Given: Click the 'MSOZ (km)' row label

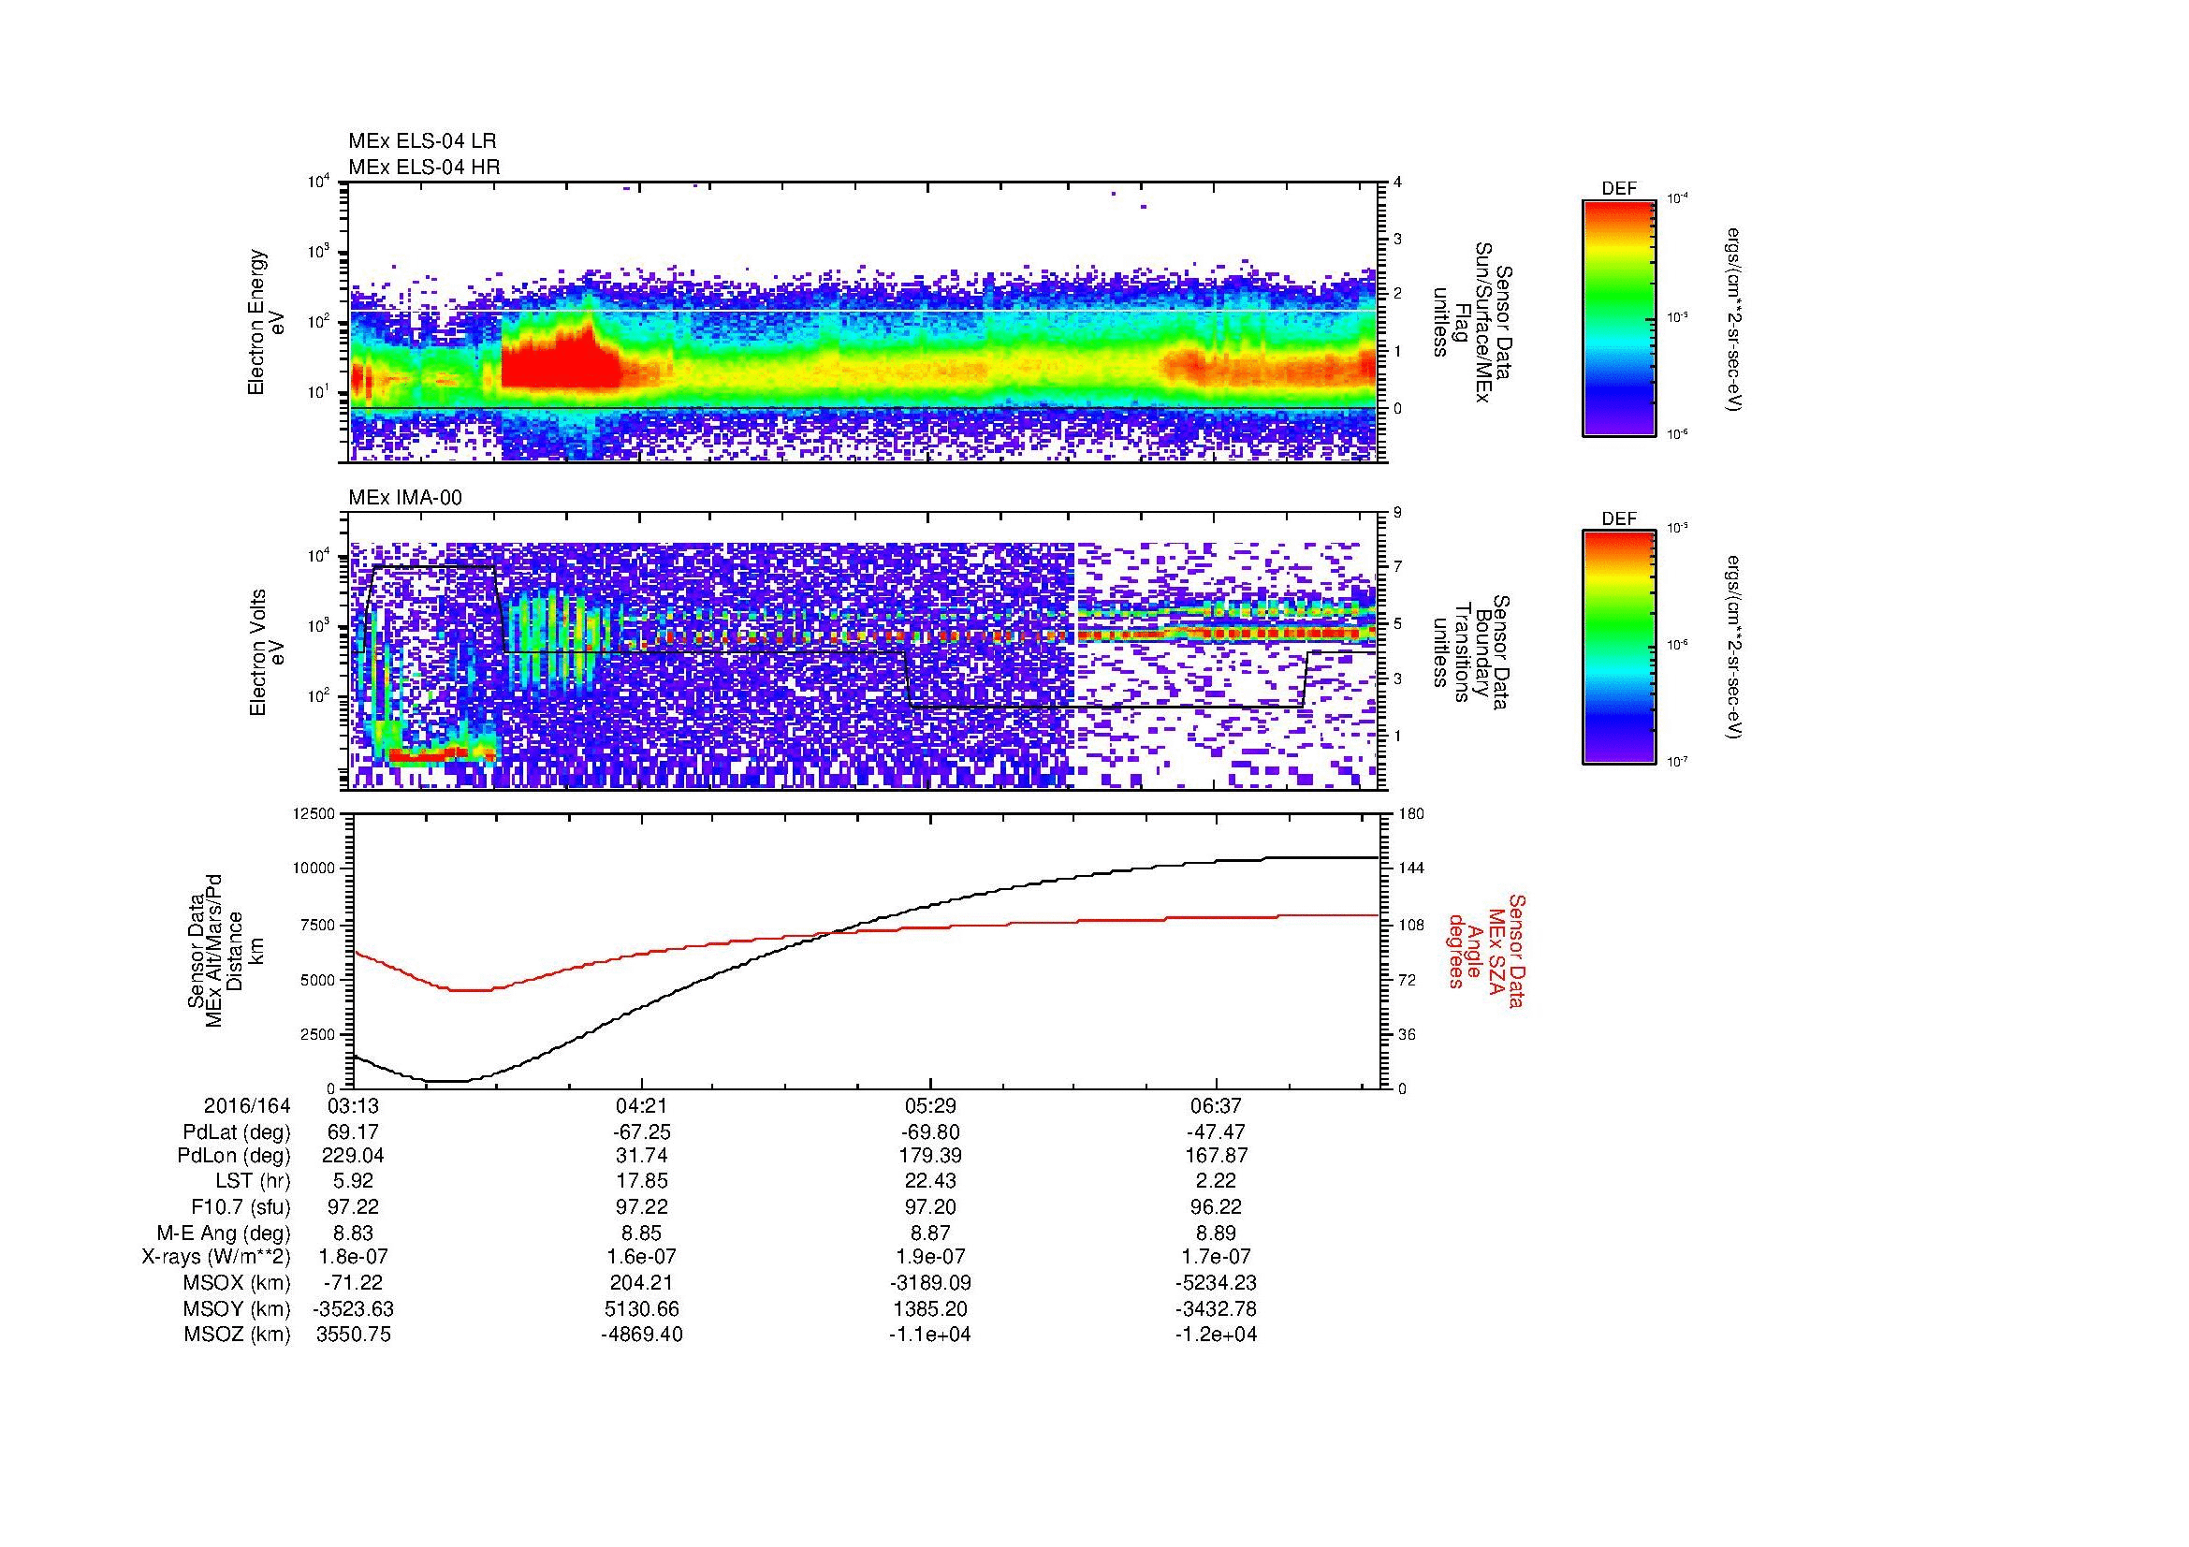Looking at the screenshot, I should [x=238, y=1335].
